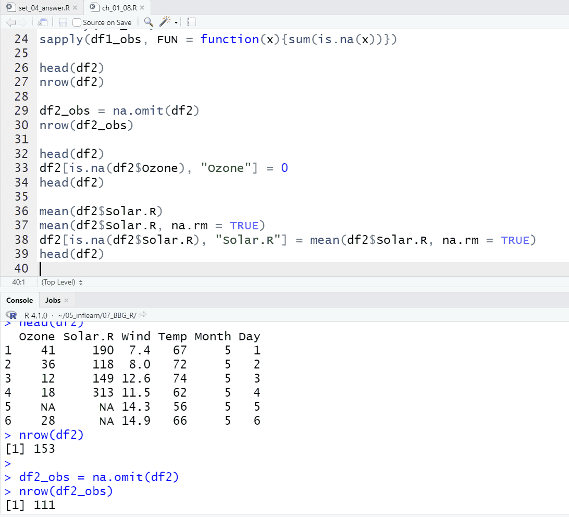The height and width of the screenshot is (517, 569).
Task: Click Ozone value 41 in console table
Action: point(48,350)
